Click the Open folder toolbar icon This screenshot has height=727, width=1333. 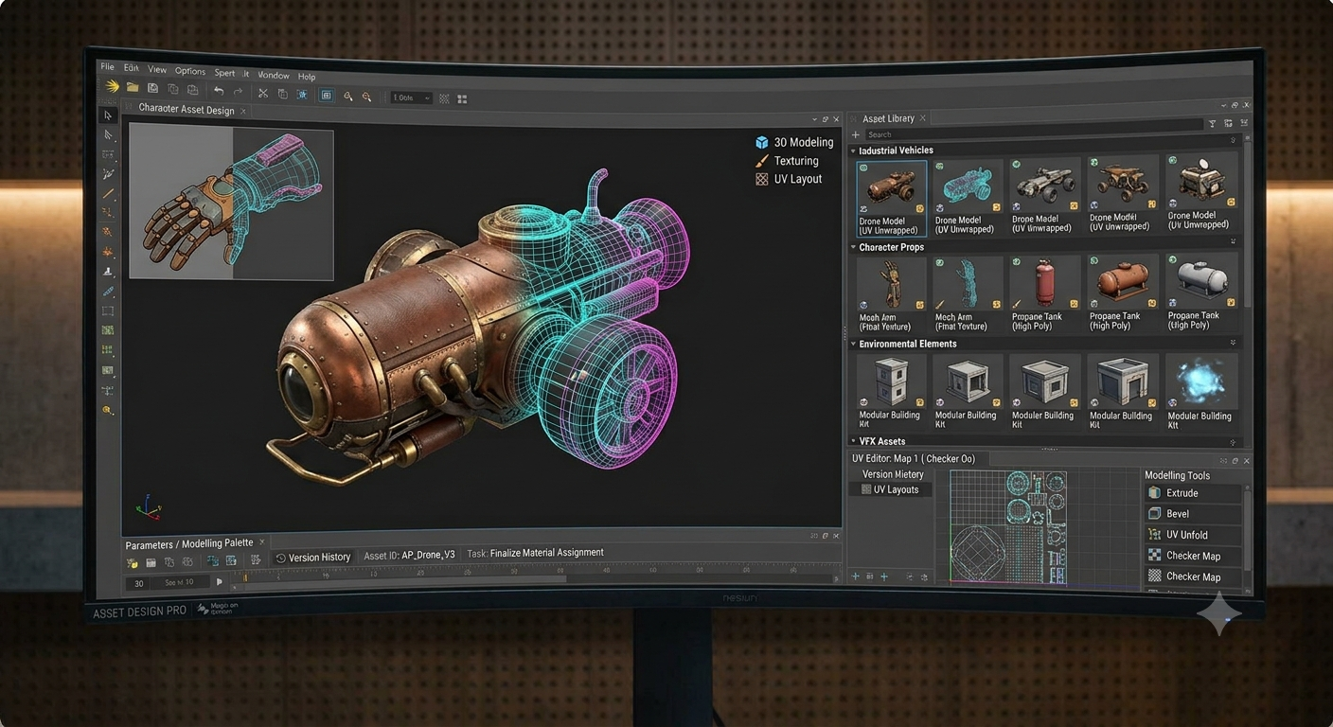(133, 88)
